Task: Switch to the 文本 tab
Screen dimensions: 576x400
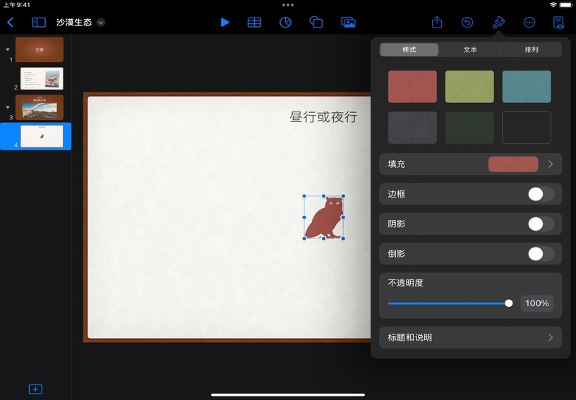Action: click(470, 50)
